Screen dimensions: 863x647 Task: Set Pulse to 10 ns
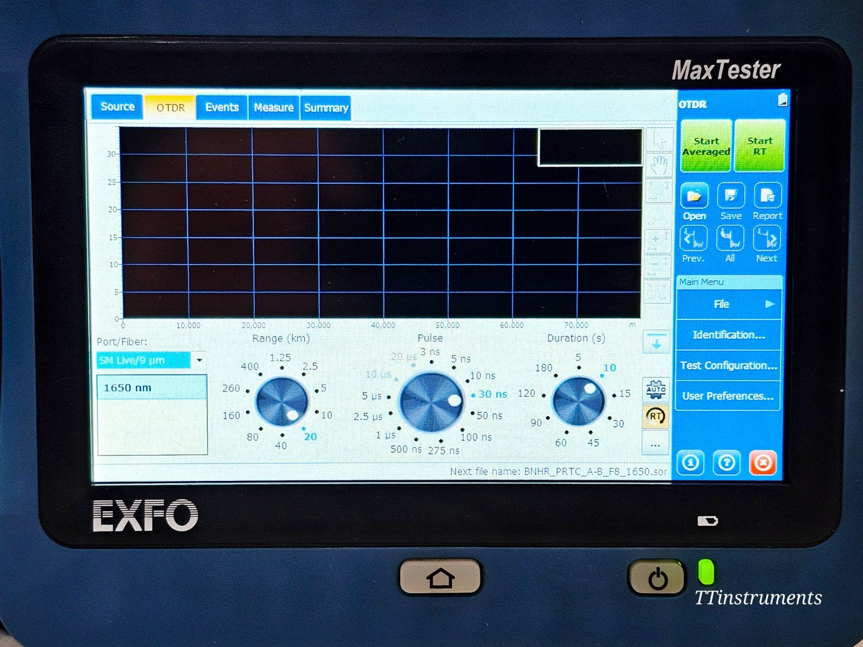click(x=482, y=376)
